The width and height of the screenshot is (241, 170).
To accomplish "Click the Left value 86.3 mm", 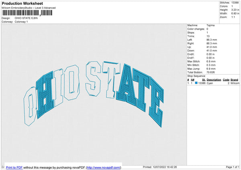I will point(212,40).
